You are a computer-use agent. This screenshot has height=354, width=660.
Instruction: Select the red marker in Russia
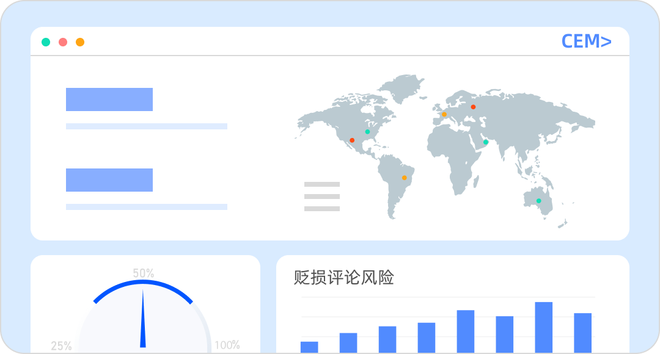[473, 107]
